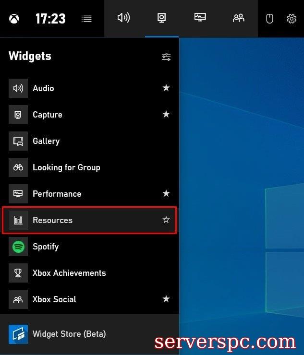Select the Resources widget entry
The width and height of the screenshot is (304, 355).
coord(53,220)
